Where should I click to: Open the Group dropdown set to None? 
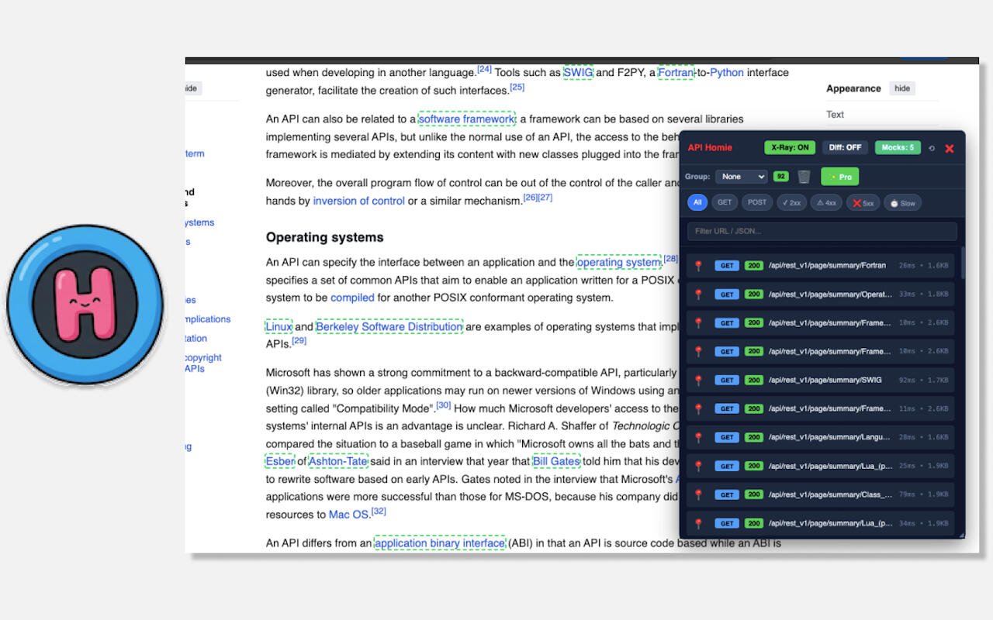(x=741, y=177)
